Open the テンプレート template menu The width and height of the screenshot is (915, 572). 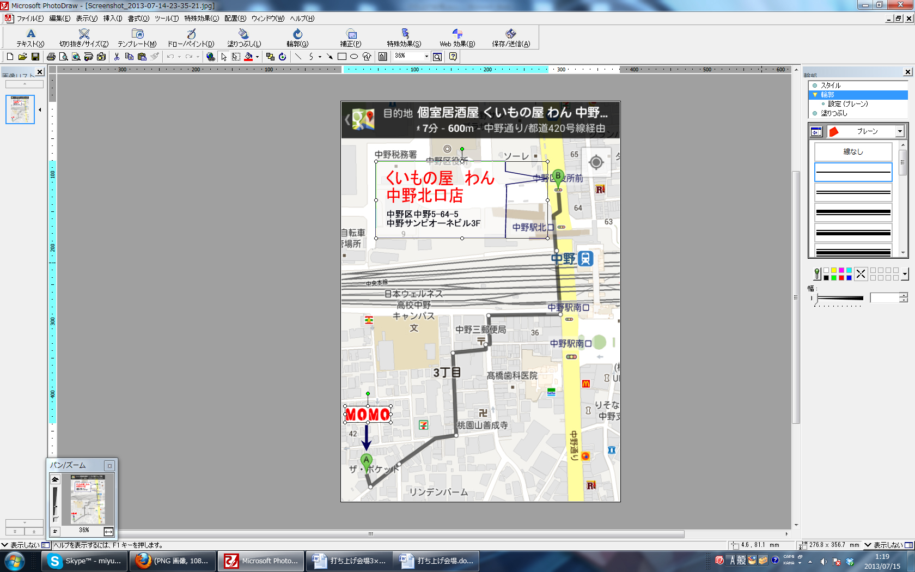pyautogui.click(x=137, y=38)
